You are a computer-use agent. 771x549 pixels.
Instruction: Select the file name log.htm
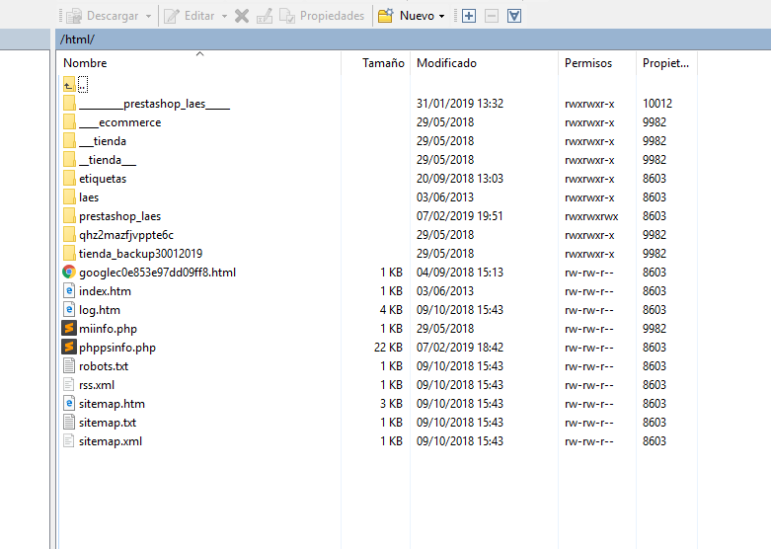coord(100,310)
